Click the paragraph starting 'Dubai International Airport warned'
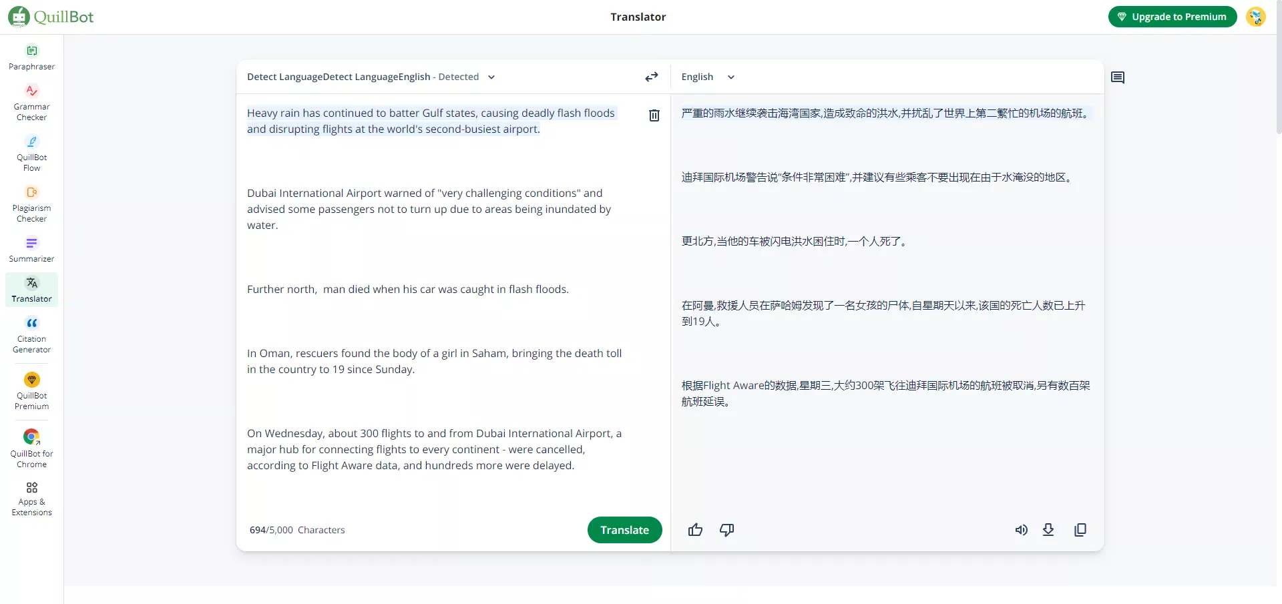 (x=429, y=209)
